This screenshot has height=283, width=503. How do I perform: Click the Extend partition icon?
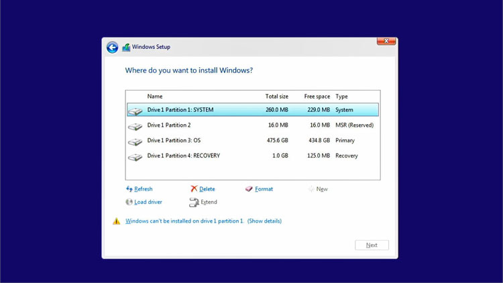point(194,202)
